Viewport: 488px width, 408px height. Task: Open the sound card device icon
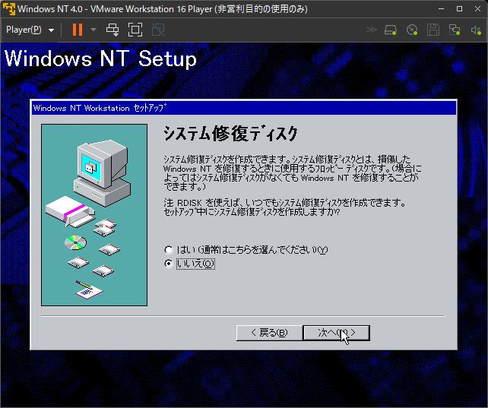pyautogui.click(x=476, y=30)
